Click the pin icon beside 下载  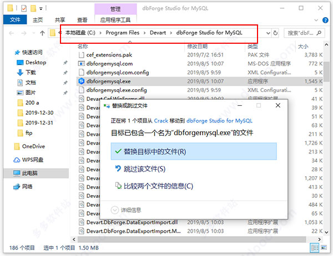pos(65,73)
